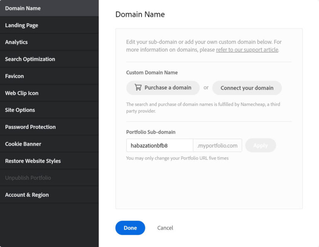Select Web Clip Icon in sidebar

[49, 93]
